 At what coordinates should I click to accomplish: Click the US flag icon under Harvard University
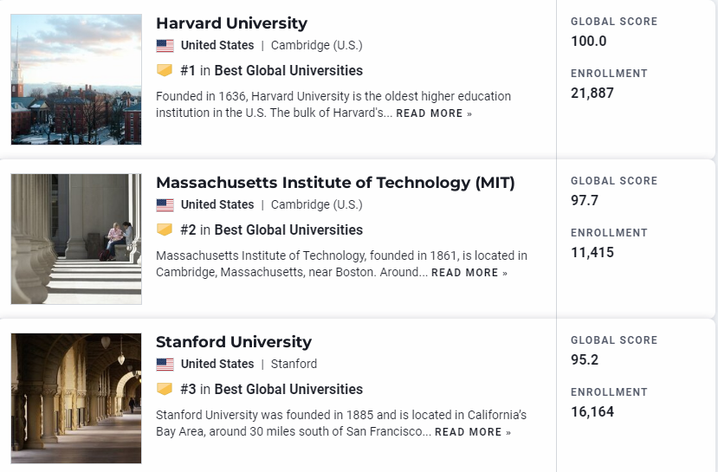165,46
